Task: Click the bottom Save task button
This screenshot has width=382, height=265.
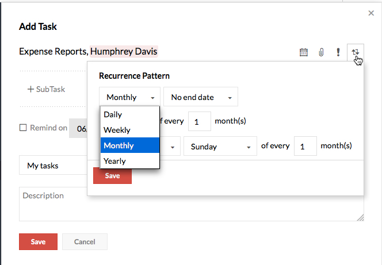Action: (x=38, y=241)
